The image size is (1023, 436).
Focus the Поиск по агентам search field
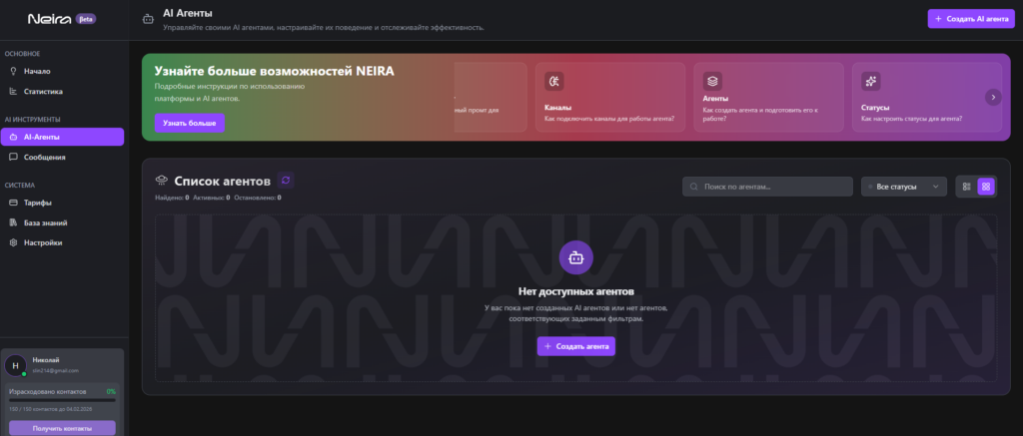point(768,187)
